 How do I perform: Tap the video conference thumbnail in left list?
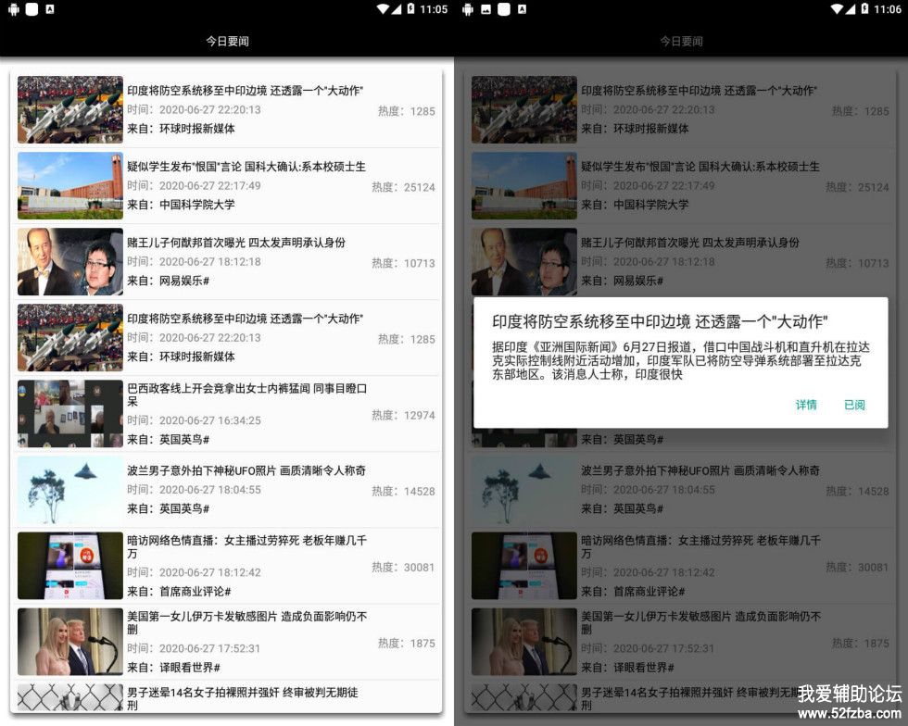pos(70,413)
